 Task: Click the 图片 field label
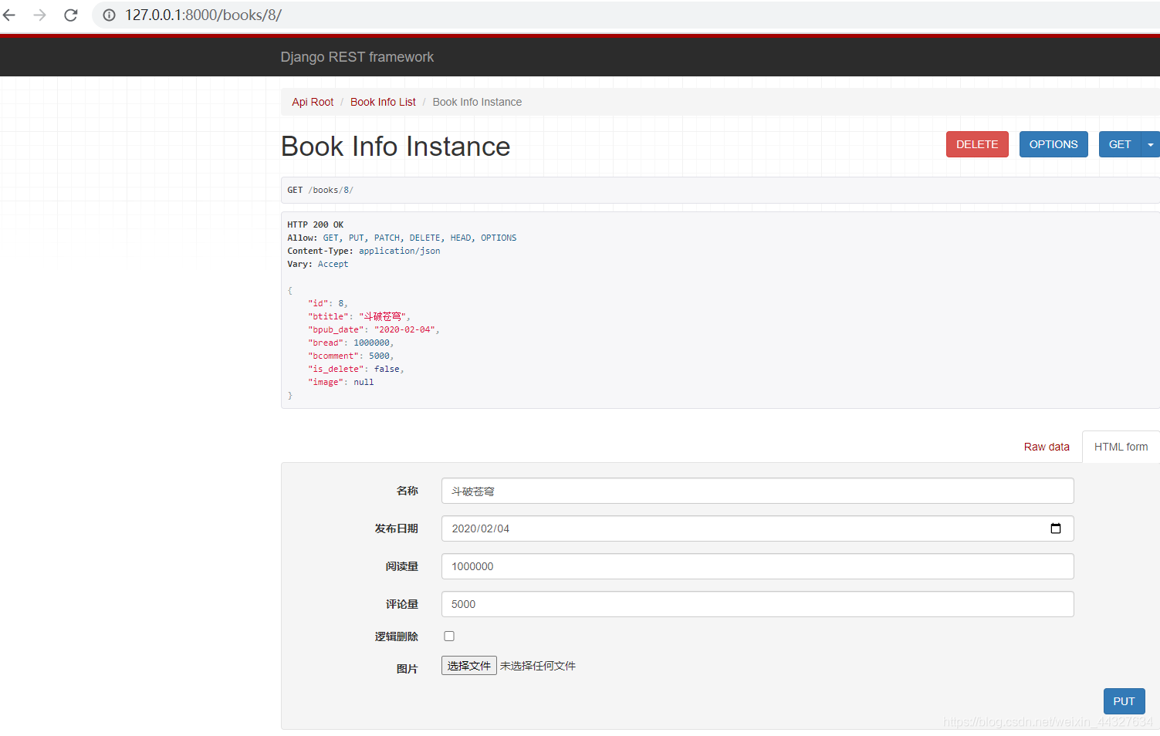click(x=407, y=669)
